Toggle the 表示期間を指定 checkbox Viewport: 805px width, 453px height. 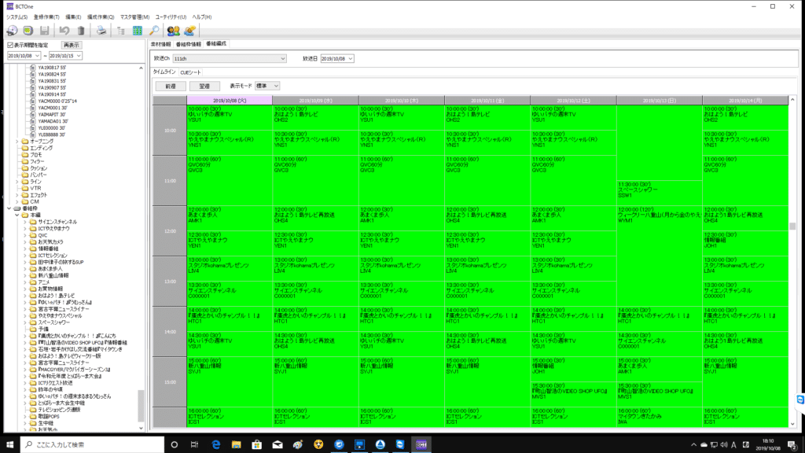pyautogui.click(x=10, y=45)
